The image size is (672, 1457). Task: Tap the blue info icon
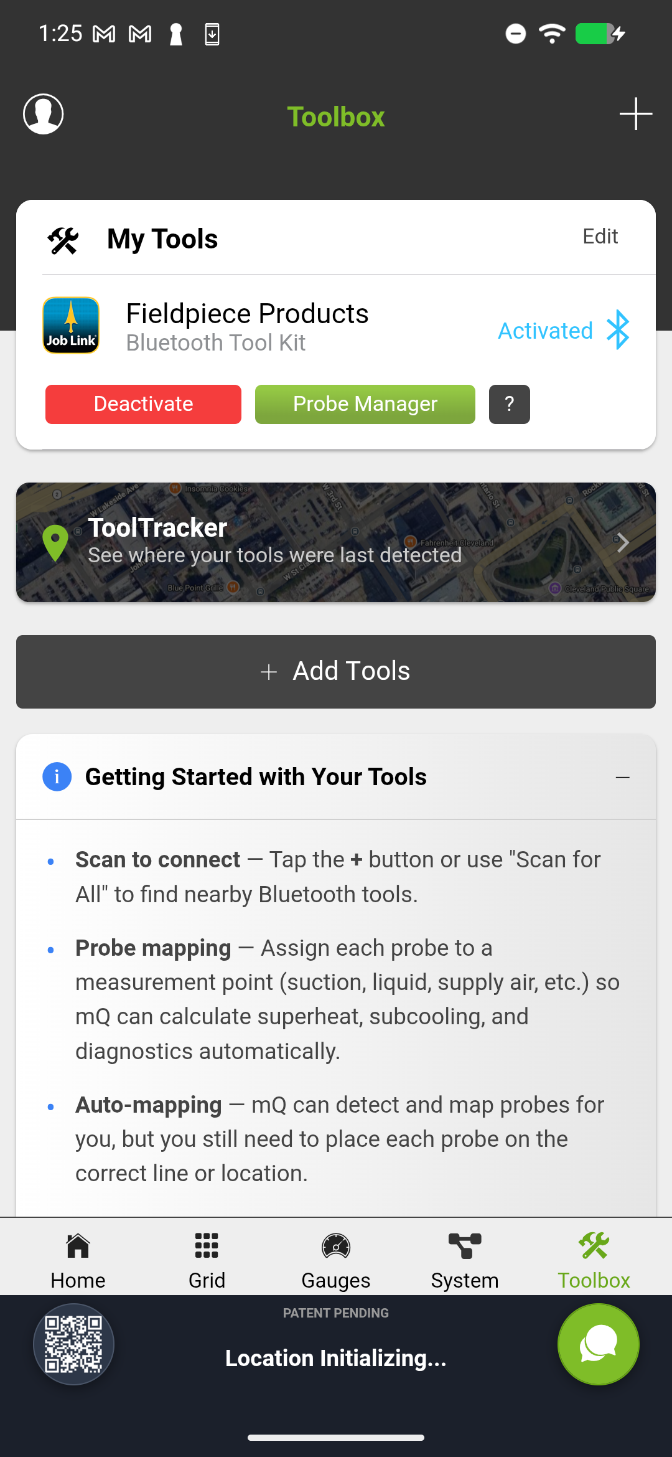point(57,777)
